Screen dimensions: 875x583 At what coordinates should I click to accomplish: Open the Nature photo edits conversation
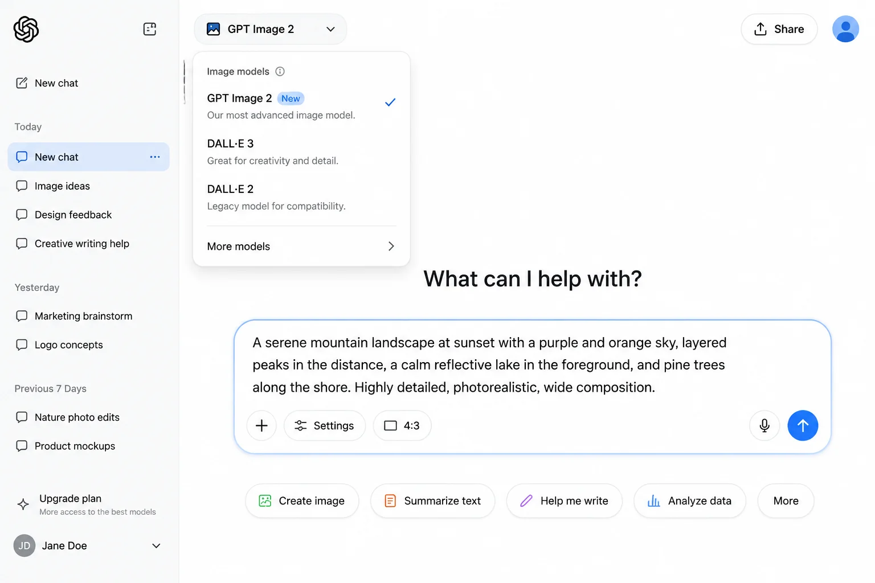point(88,417)
